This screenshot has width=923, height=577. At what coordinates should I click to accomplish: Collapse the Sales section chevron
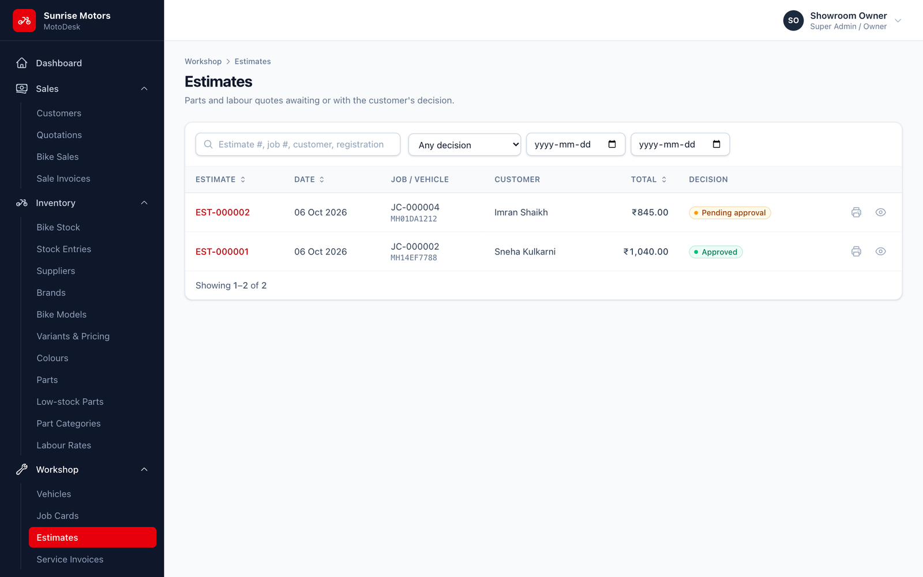[x=144, y=88]
